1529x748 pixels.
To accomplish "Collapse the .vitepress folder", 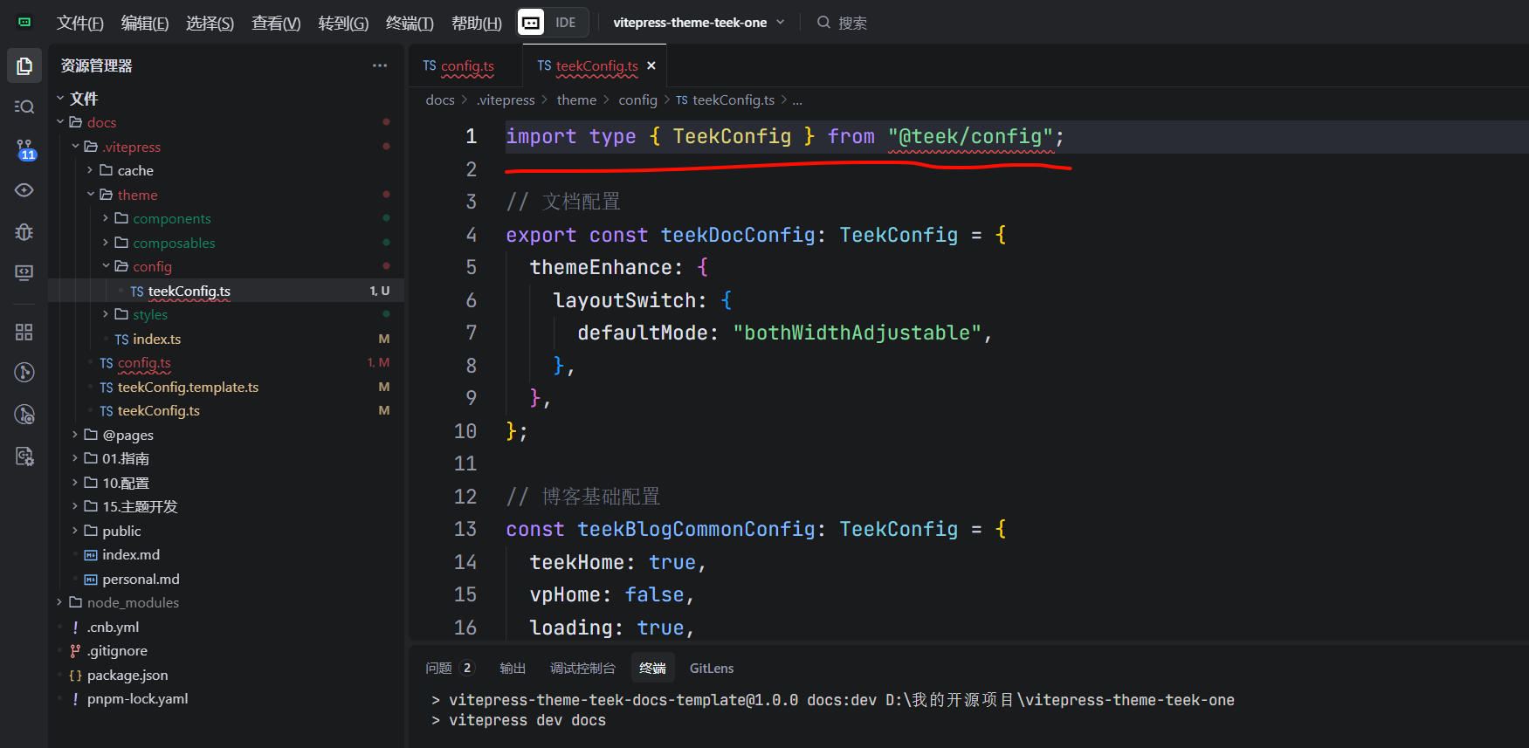I will [x=76, y=147].
